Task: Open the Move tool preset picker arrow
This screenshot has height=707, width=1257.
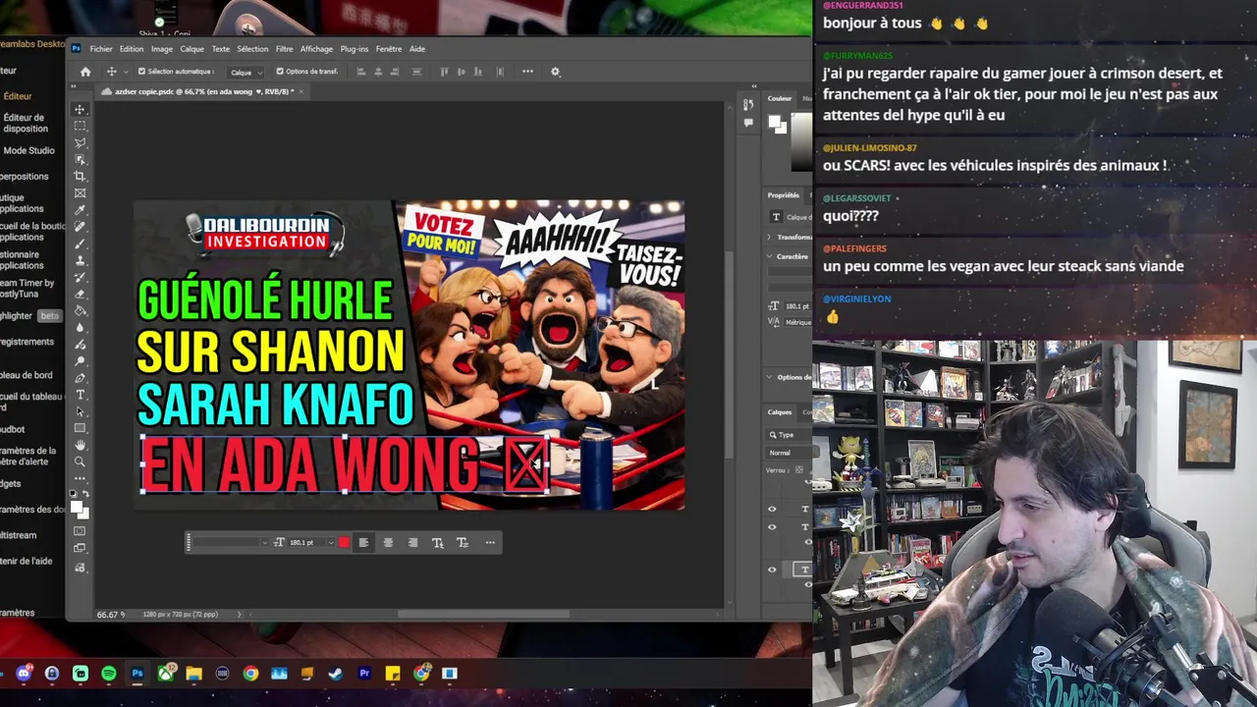Action: (x=126, y=72)
